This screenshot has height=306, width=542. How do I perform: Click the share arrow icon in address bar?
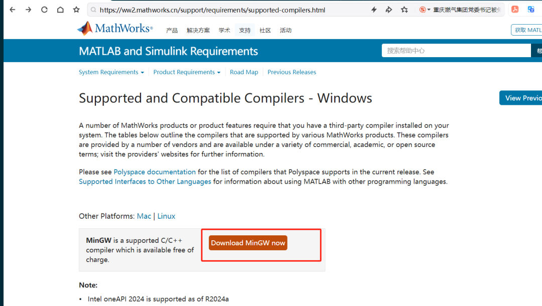click(389, 10)
